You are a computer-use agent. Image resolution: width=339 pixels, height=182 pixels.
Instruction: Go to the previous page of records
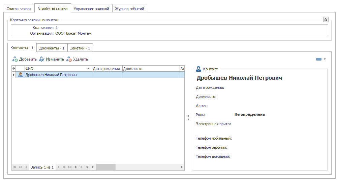click(20, 167)
